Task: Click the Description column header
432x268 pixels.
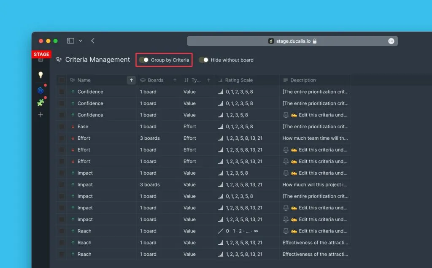Action: pyautogui.click(x=303, y=80)
